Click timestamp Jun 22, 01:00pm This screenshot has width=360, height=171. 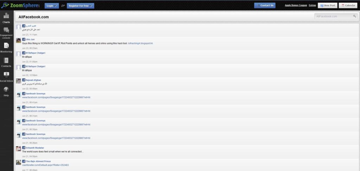pos(30,62)
